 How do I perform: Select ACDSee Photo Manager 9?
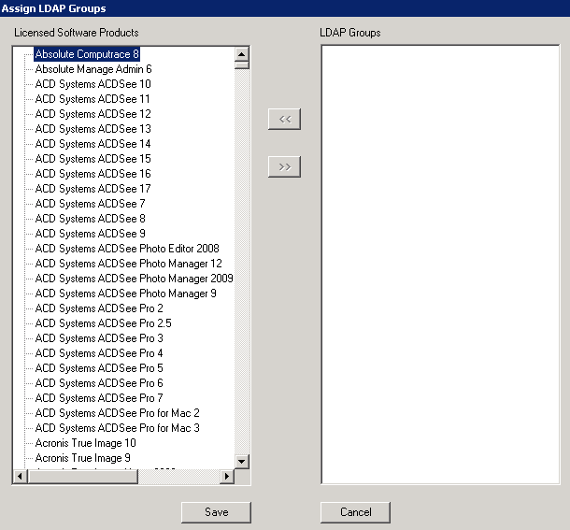coord(126,294)
